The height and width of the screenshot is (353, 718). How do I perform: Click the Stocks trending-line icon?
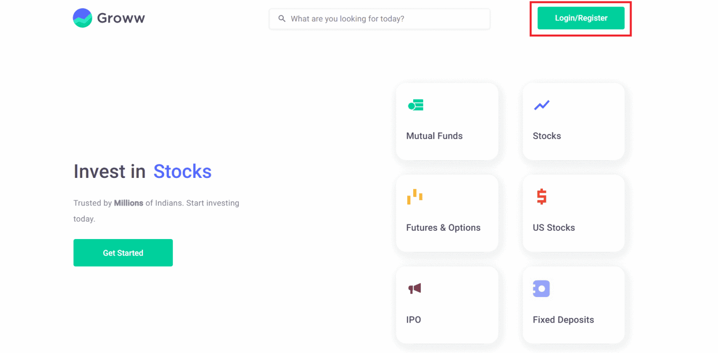pyautogui.click(x=541, y=105)
